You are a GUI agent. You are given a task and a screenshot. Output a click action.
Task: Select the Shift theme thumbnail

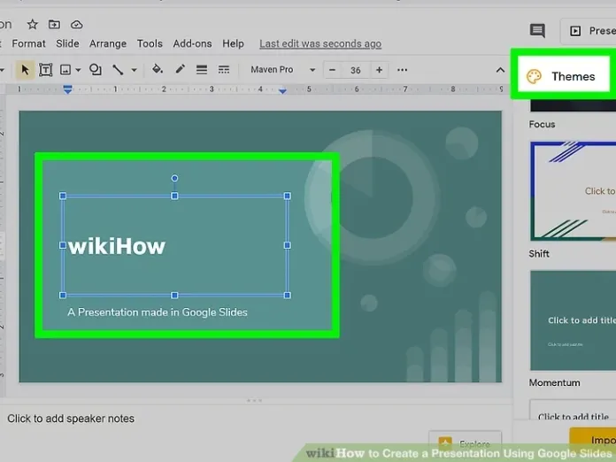click(x=573, y=191)
